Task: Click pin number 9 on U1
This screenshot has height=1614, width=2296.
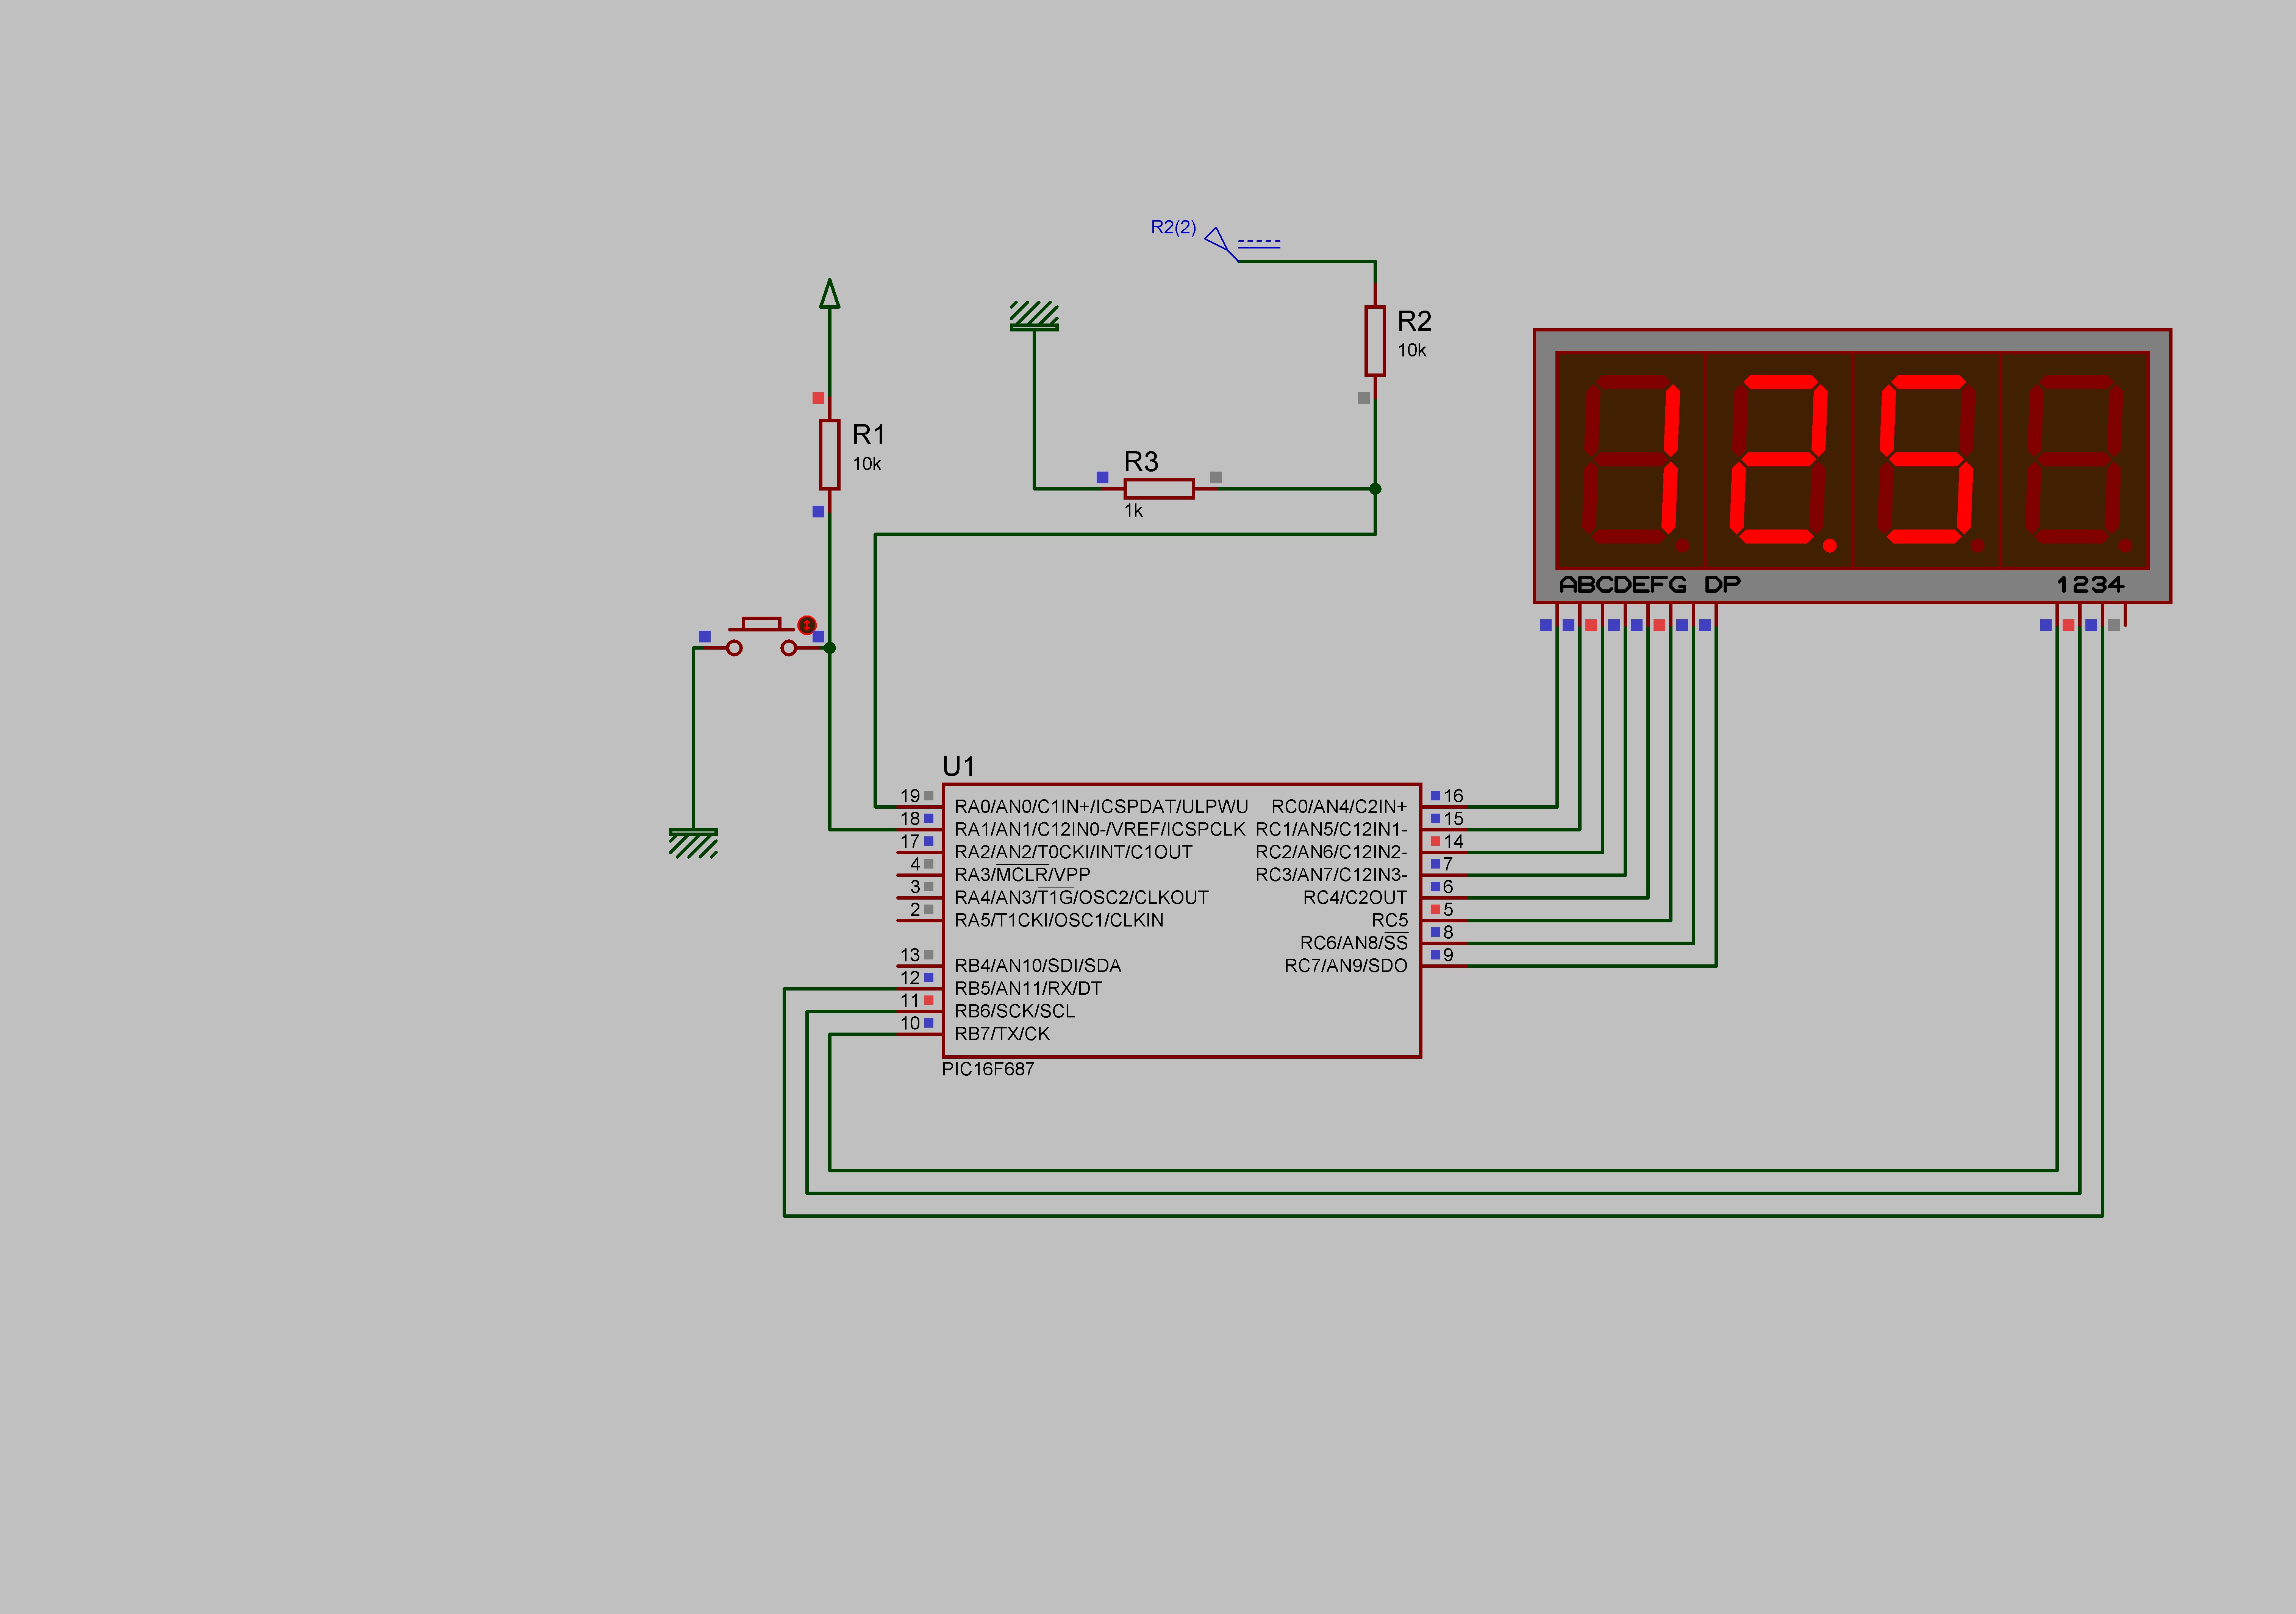Action: click(1448, 956)
